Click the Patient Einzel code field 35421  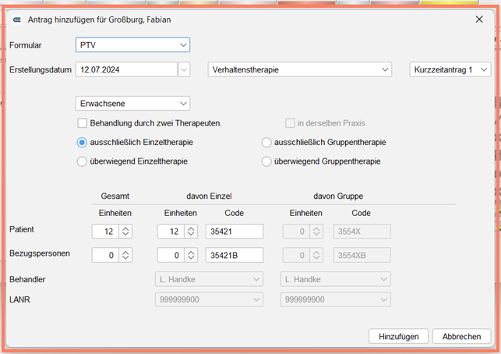(x=235, y=232)
